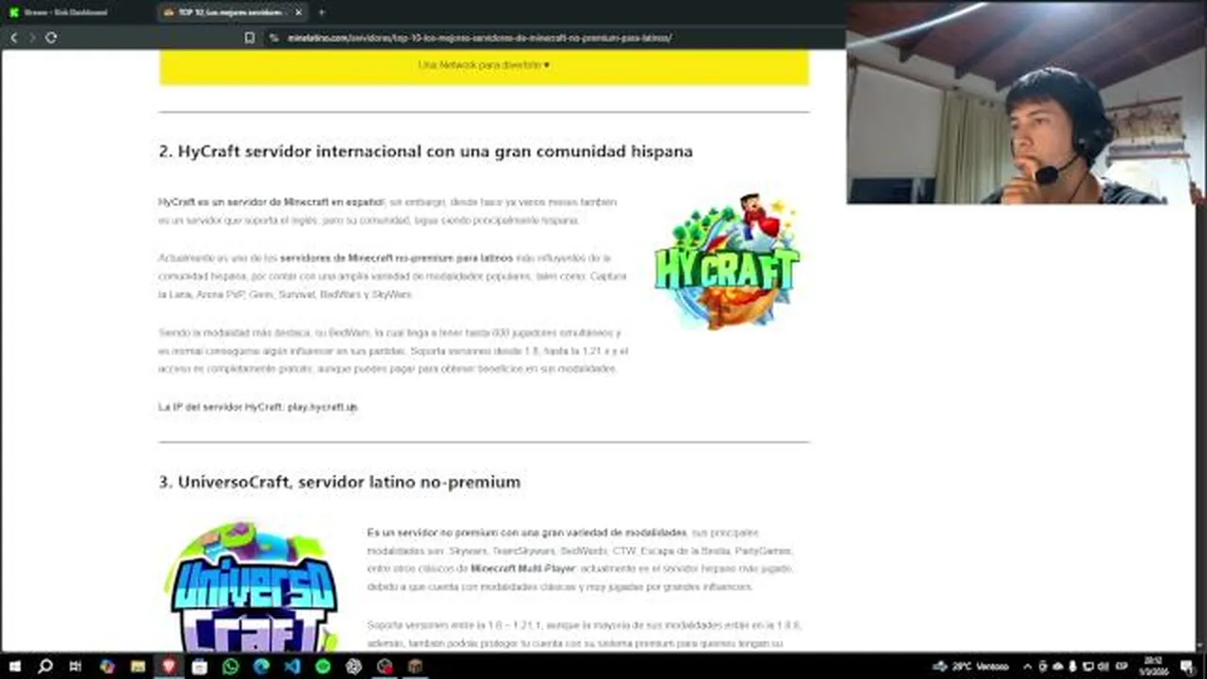This screenshot has width=1207, height=679.
Task: Click the minelatino.com address bar
Action: (x=479, y=38)
